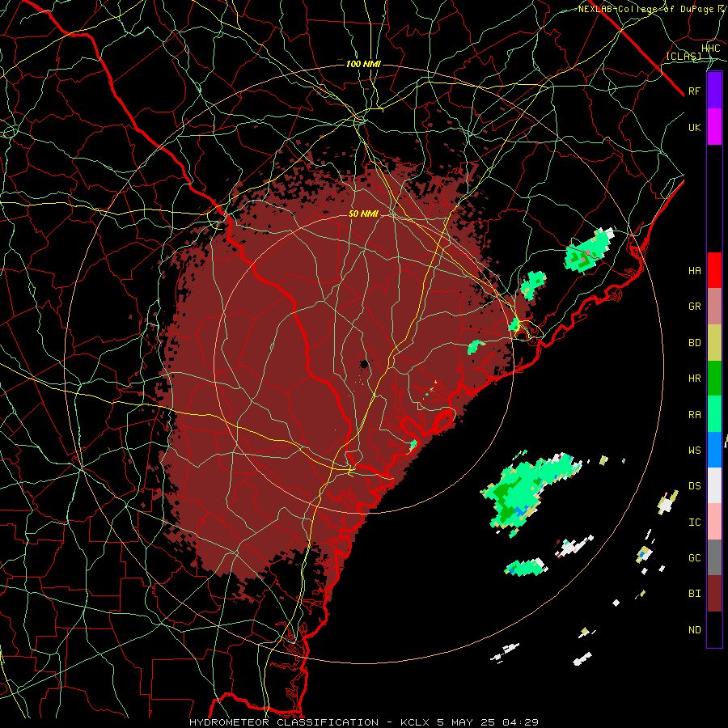Click the BI legend label

695,594
